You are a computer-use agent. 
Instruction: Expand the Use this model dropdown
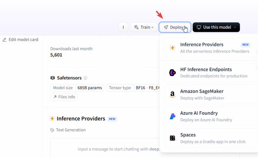[216, 27]
